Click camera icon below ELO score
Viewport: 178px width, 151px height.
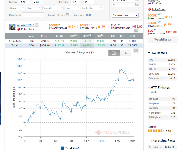(x=136, y=30)
